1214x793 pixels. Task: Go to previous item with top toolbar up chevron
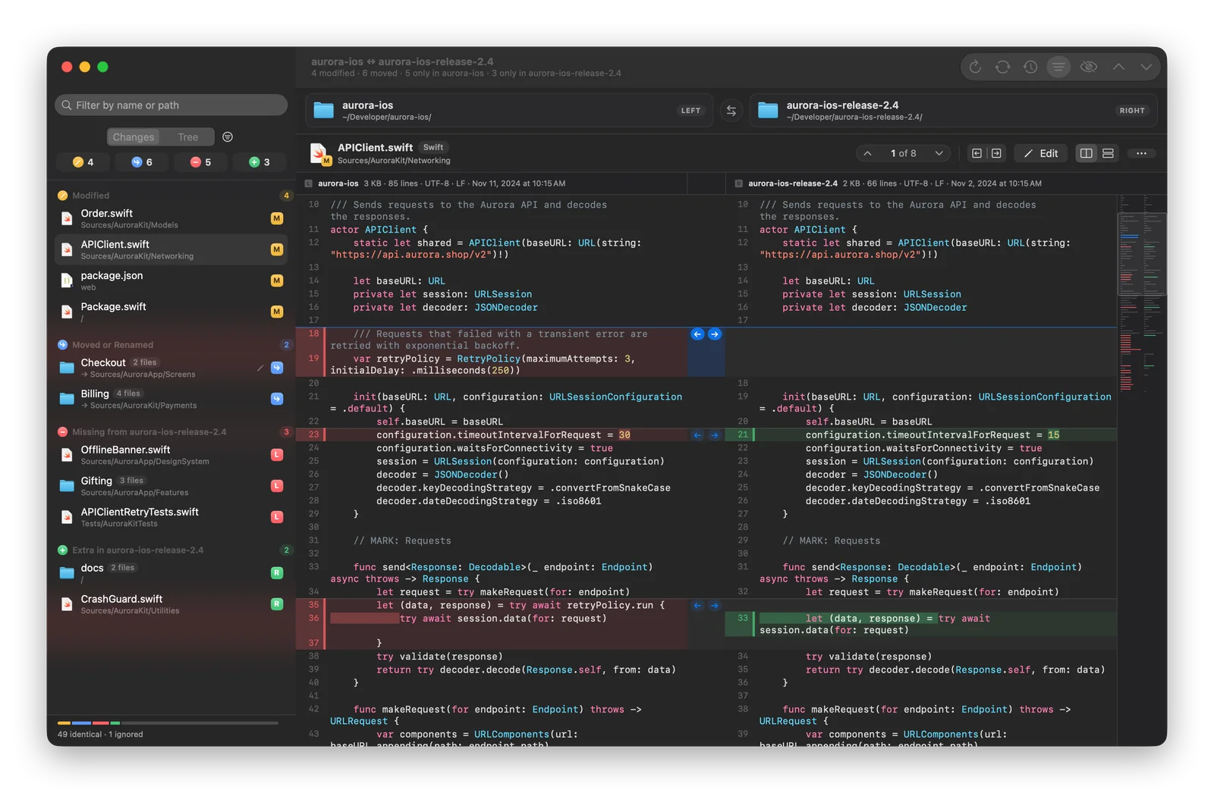(x=1118, y=67)
